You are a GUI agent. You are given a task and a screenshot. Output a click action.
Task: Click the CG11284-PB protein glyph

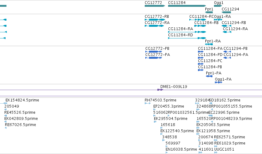click(201, 70)
